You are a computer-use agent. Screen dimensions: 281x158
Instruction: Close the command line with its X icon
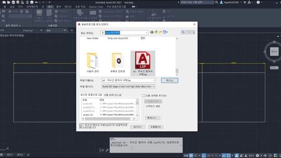coord(102,150)
